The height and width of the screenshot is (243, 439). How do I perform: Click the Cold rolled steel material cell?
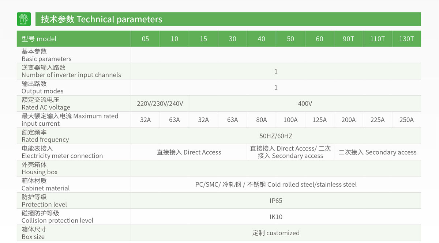[x=276, y=185]
